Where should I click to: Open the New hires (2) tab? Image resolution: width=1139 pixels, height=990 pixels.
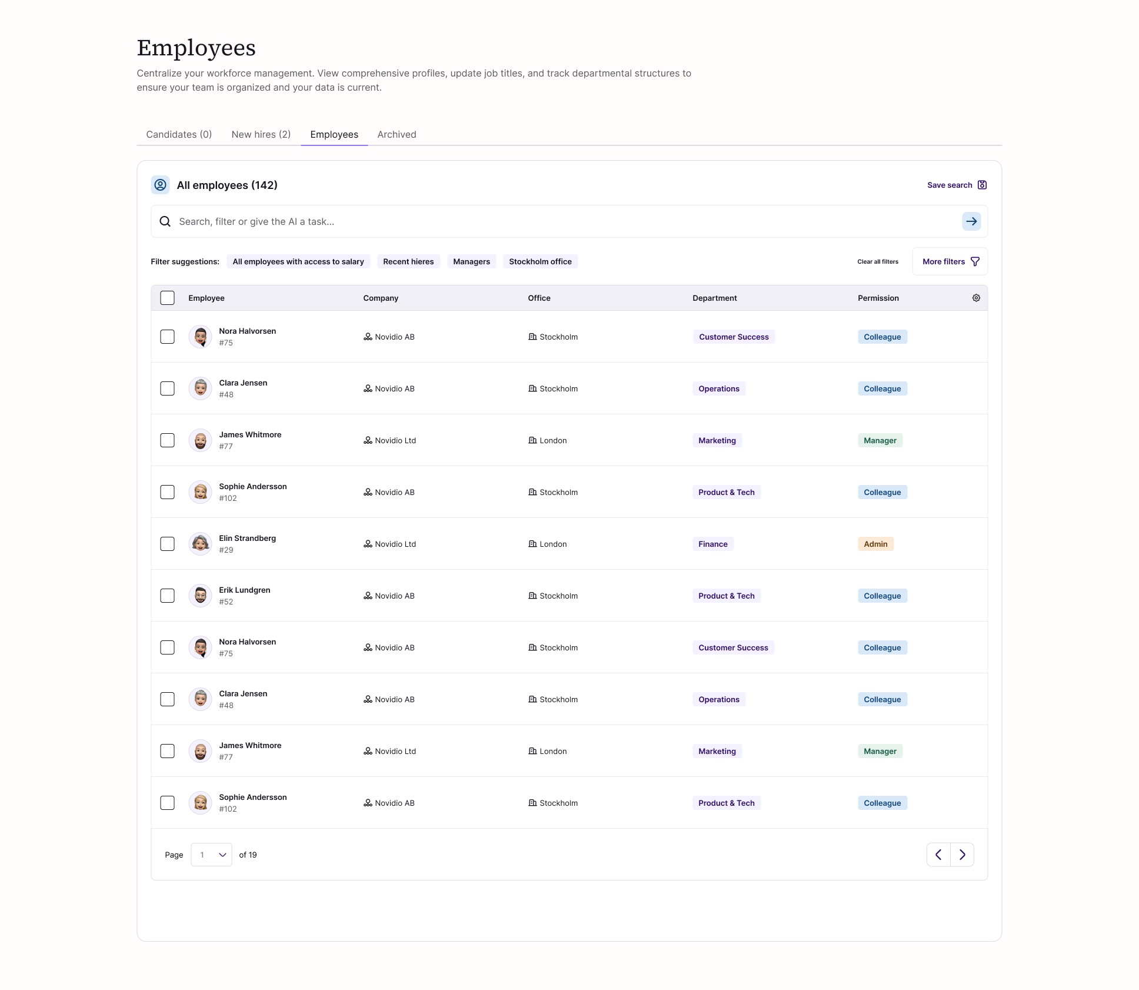point(261,134)
